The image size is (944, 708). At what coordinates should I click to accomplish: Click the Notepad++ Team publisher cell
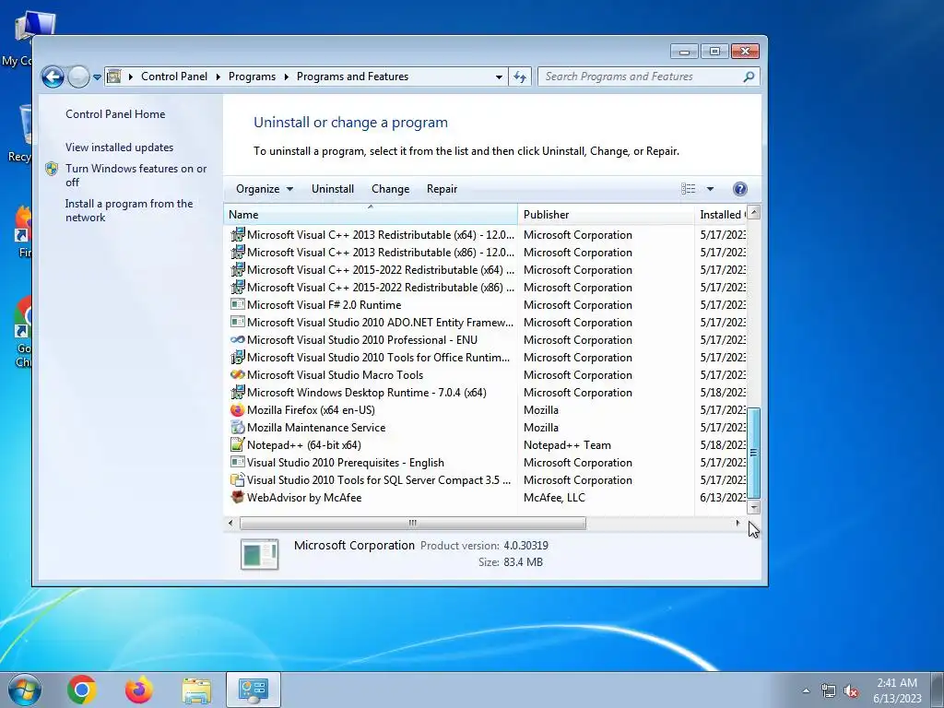[567, 445]
